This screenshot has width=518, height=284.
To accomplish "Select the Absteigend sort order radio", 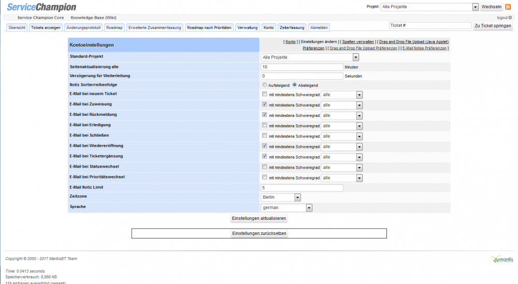I will 294,85.
